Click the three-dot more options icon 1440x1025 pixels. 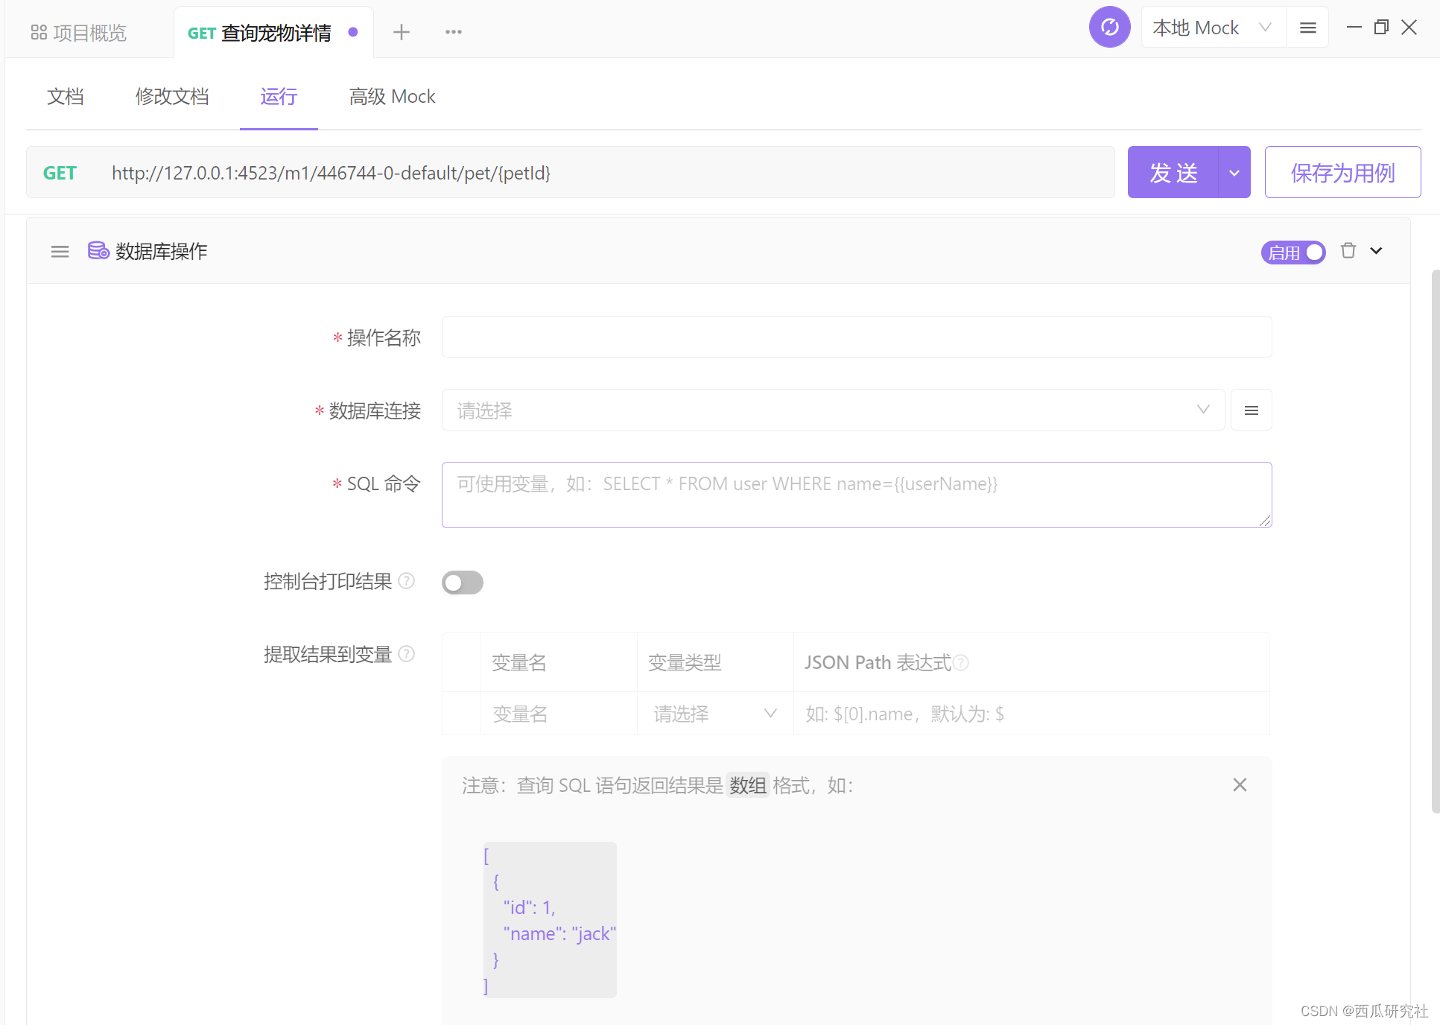(454, 31)
